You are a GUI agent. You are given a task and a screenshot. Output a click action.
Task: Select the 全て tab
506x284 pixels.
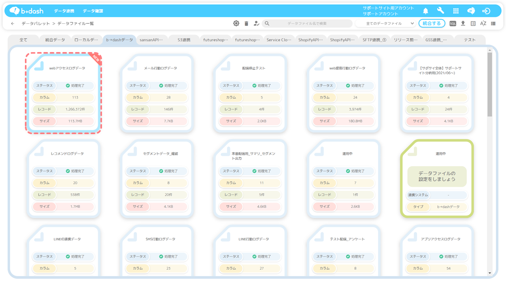23,40
